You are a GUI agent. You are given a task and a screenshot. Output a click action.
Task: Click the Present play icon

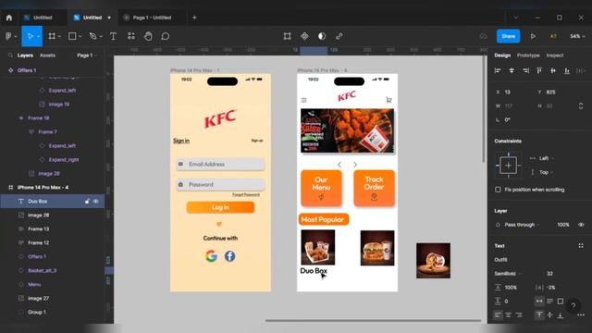tap(533, 36)
